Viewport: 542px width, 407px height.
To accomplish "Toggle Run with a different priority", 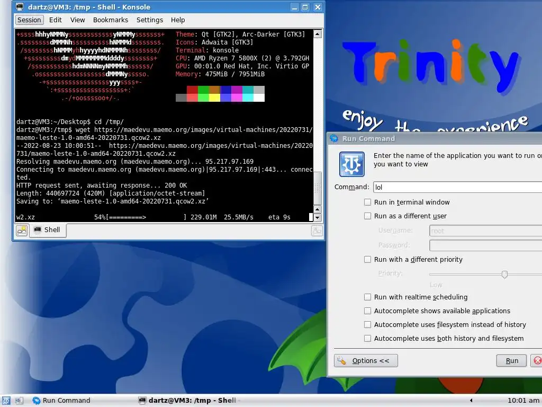I will click(x=367, y=259).
